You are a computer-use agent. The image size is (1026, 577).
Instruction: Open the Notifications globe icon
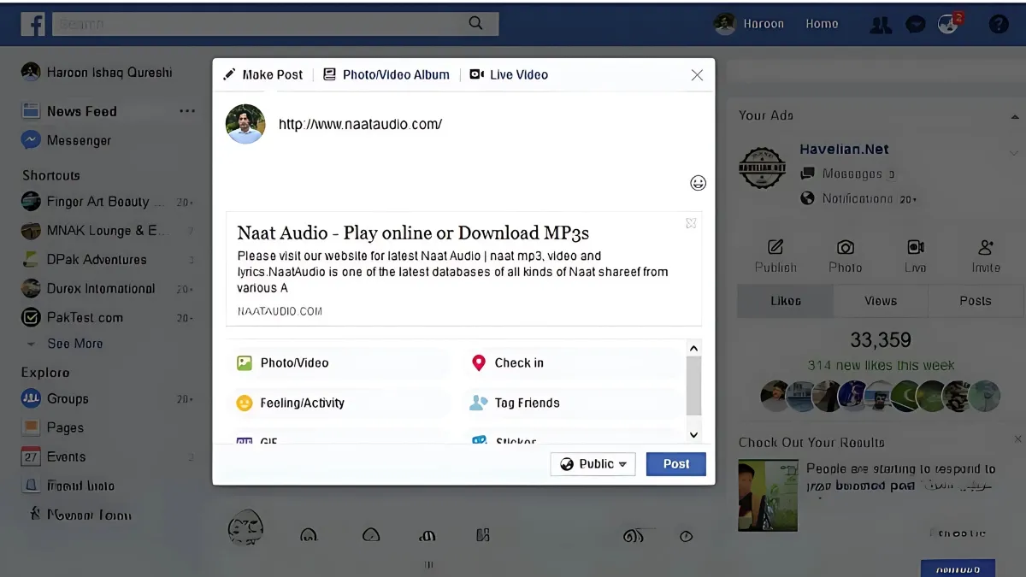tap(947, 25)
